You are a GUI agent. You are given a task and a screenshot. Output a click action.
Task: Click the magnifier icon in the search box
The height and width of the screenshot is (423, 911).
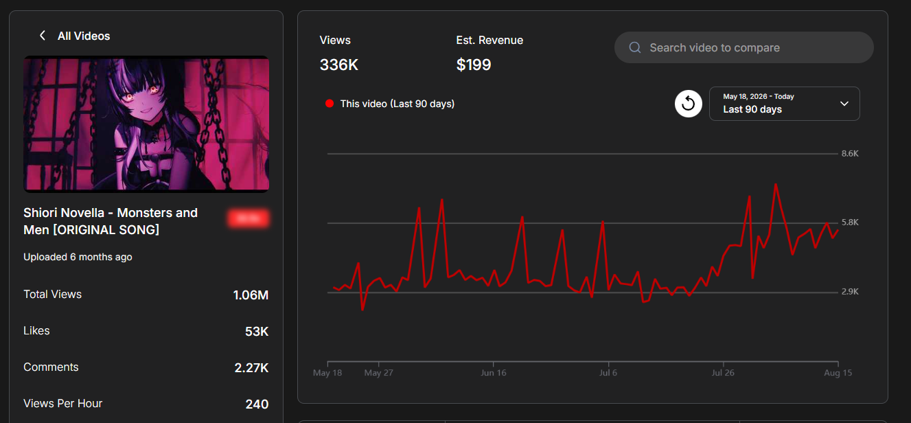(x=635, y=47)
